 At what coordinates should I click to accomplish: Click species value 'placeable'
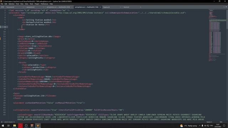(32, 55)
